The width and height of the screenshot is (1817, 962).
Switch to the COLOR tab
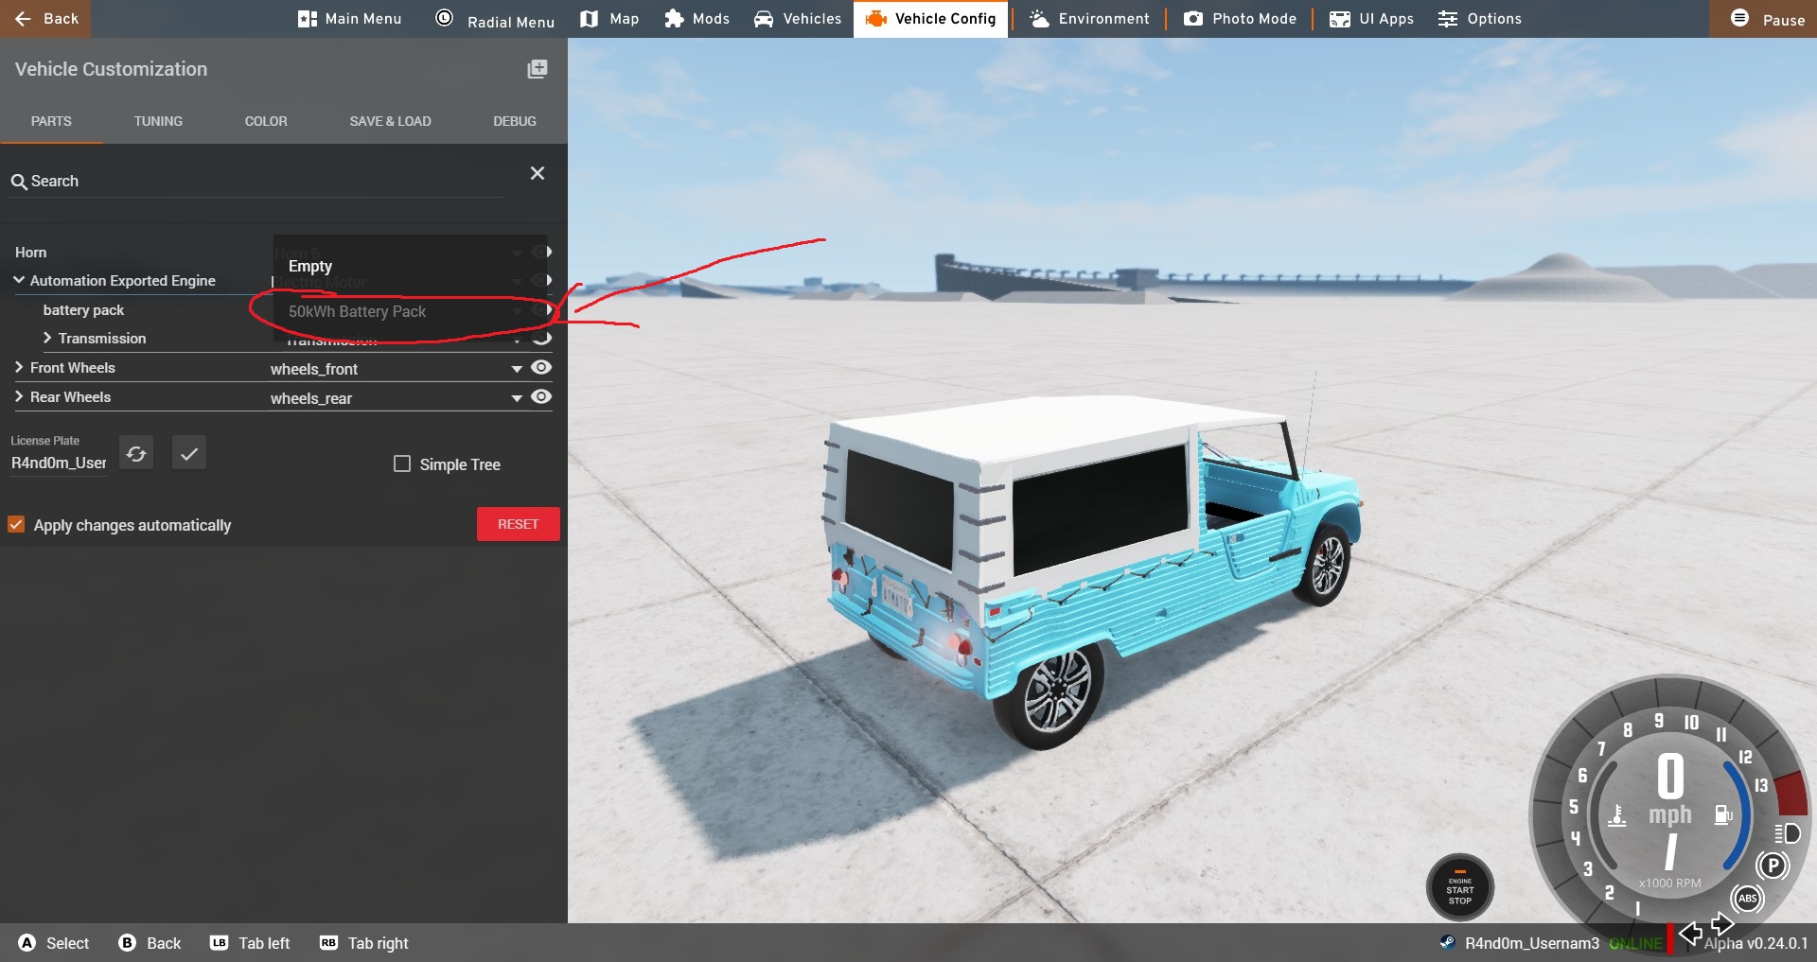(266, 121)
